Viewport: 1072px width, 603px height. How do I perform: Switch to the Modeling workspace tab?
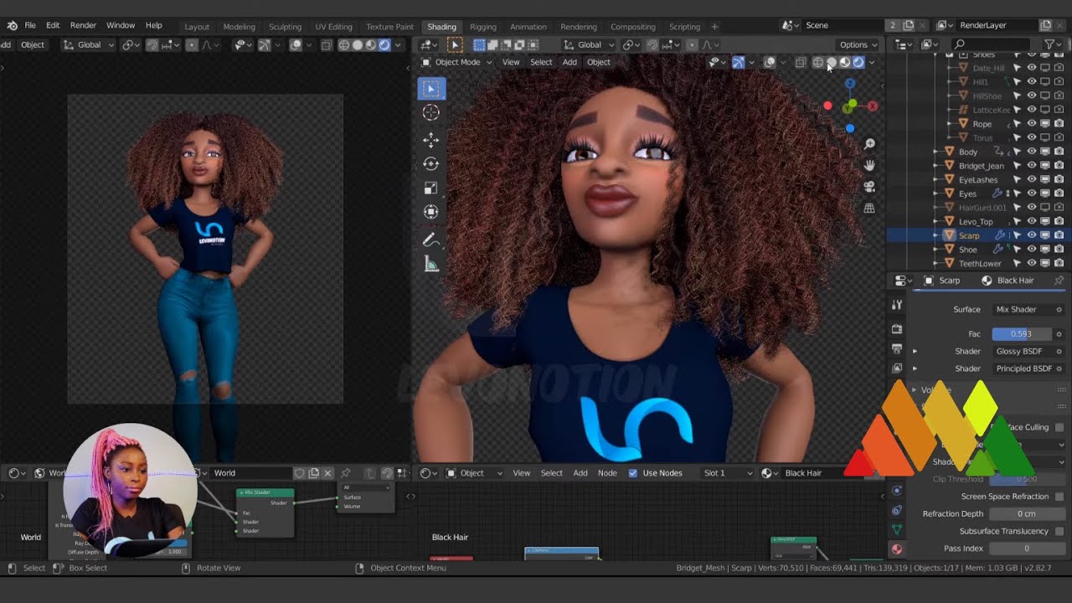coord(240,27)
